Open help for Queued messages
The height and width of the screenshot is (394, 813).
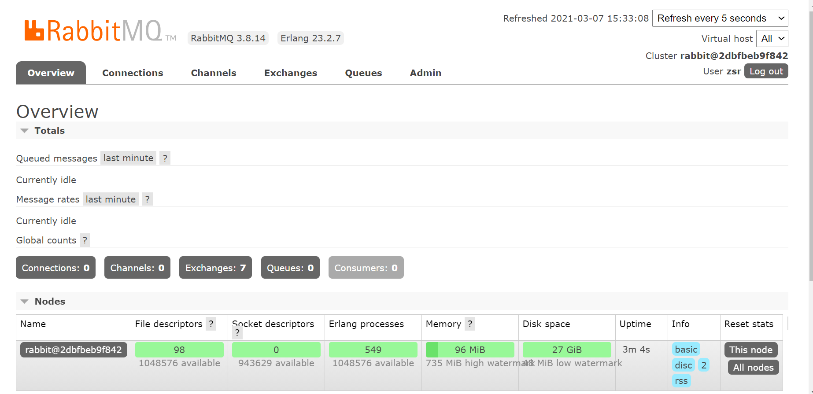tap(165, 158)
